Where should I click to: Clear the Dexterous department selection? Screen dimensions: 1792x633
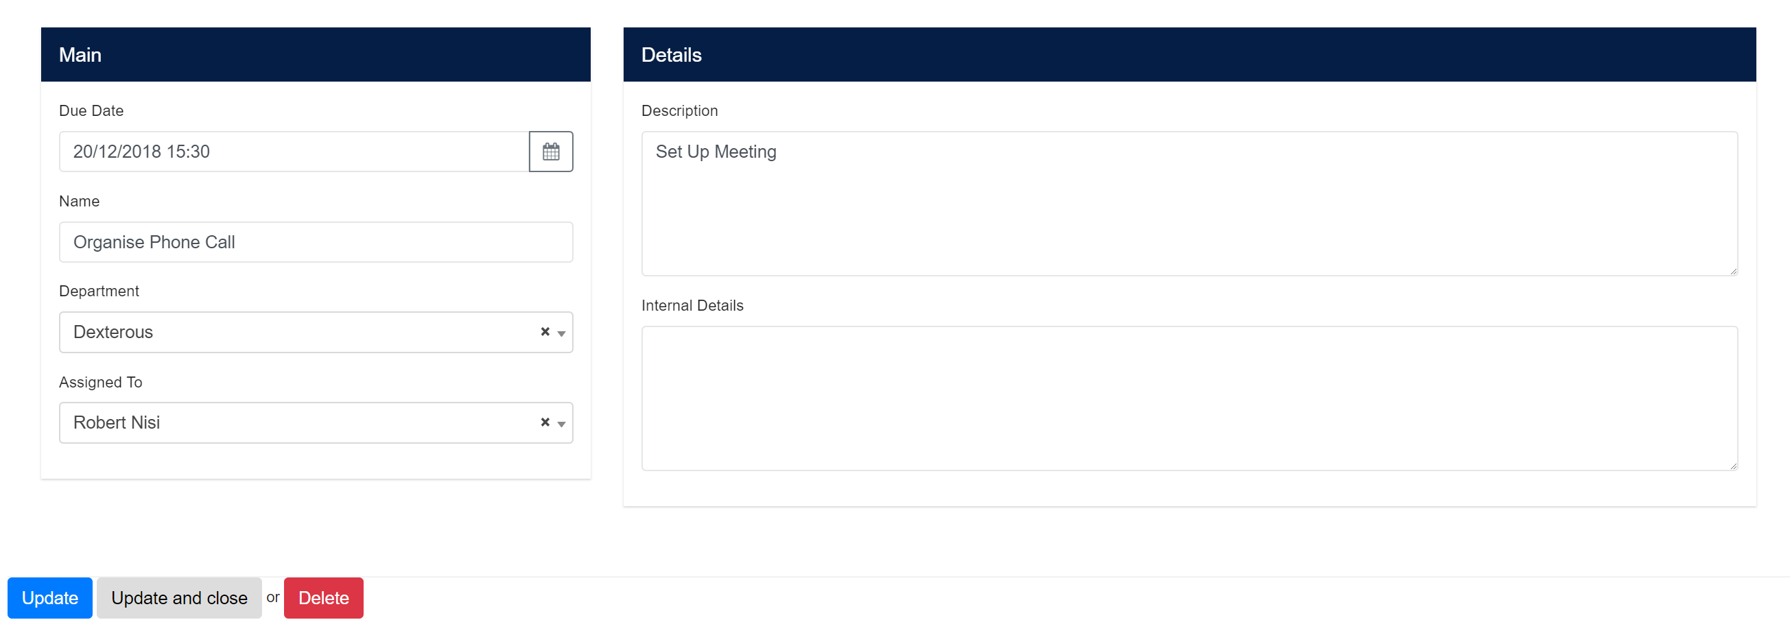[545, 332]
